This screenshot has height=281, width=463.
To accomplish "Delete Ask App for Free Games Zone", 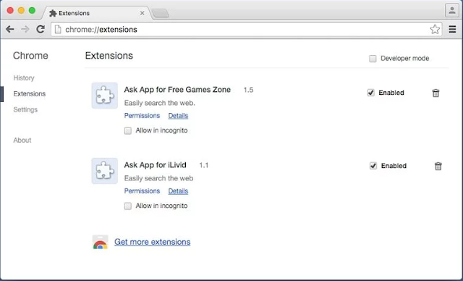I will pos(436,93).
